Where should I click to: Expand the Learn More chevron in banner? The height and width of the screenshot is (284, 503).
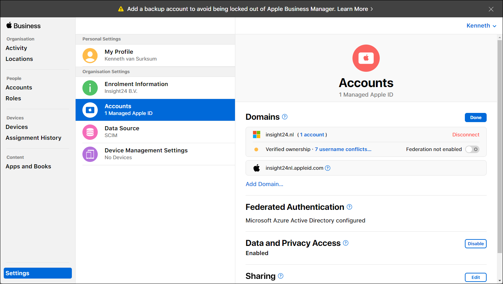(372, 9)
